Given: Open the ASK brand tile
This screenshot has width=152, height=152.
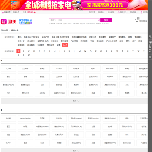Looking at the screenshot, I should coord(127,85).
